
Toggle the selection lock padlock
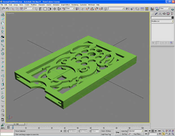click(x=61, y=131)
